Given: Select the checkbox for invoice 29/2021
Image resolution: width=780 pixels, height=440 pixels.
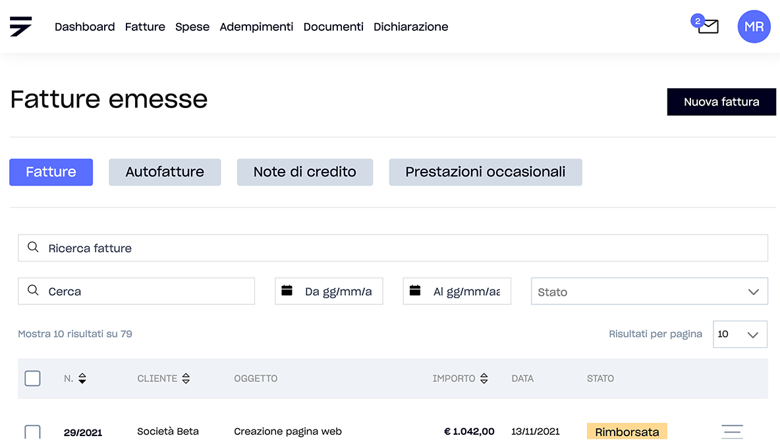Looking at the screenshot, I should point(32,432).
